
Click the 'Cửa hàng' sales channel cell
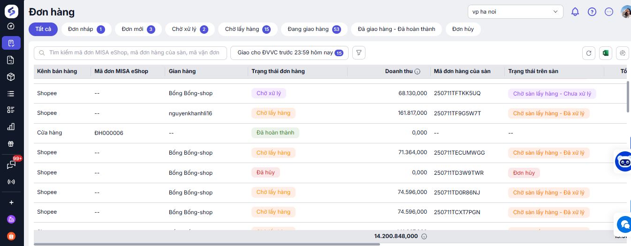[49, 133]
